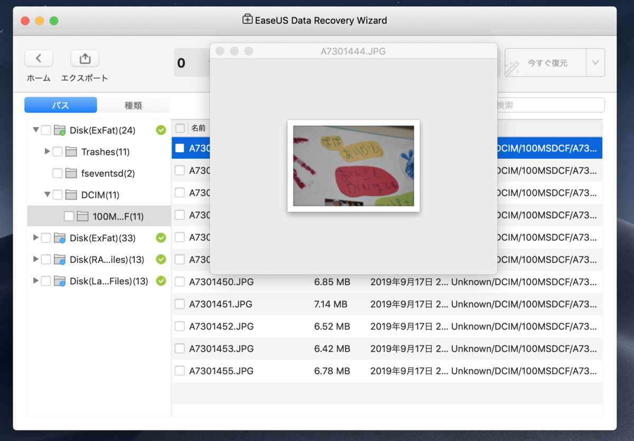This screenshot has height=441, width=634.
Task: Click the DCIM(11) folder icon
Action: click(71, 195)
